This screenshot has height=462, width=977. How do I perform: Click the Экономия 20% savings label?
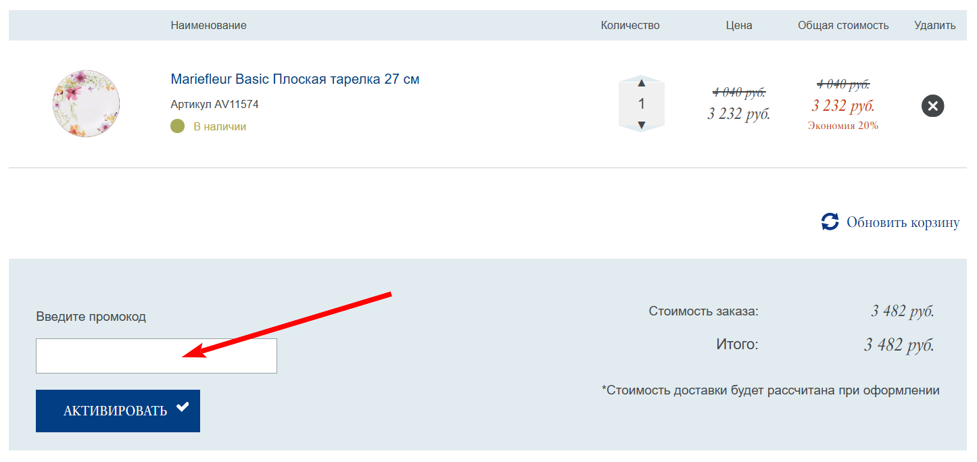(x=842, y=126)
